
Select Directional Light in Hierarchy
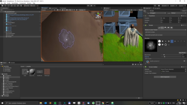(x=12, y=13)
